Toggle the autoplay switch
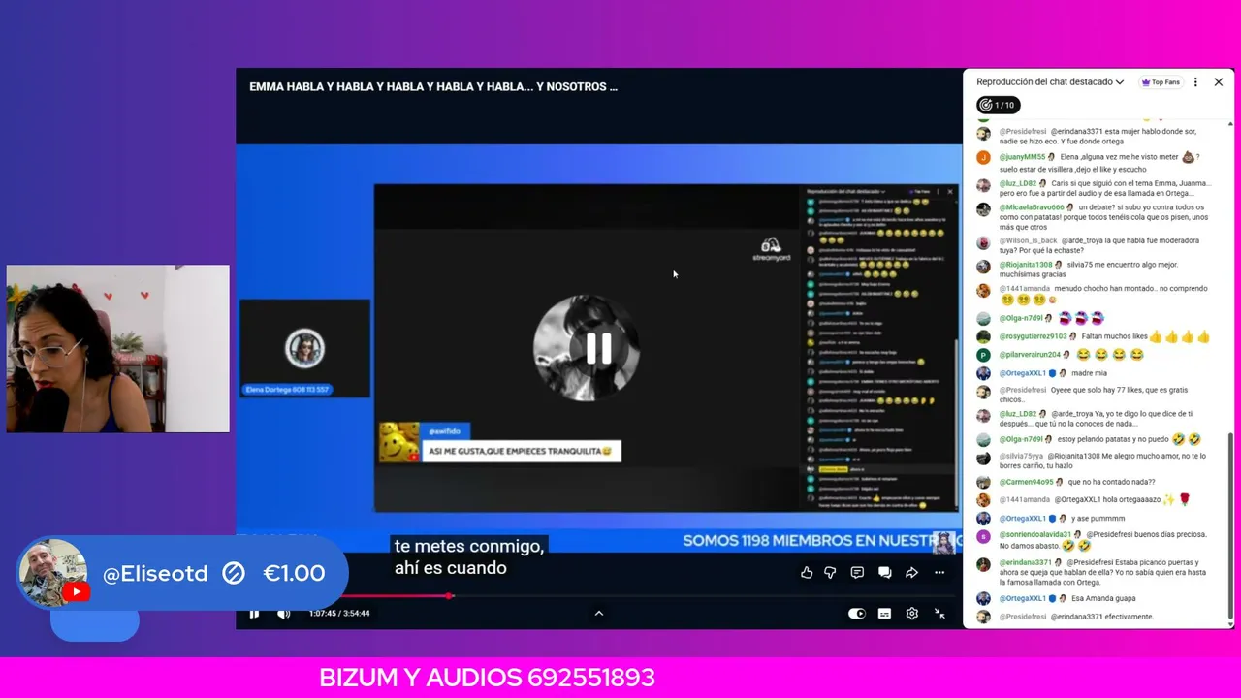 857,613
